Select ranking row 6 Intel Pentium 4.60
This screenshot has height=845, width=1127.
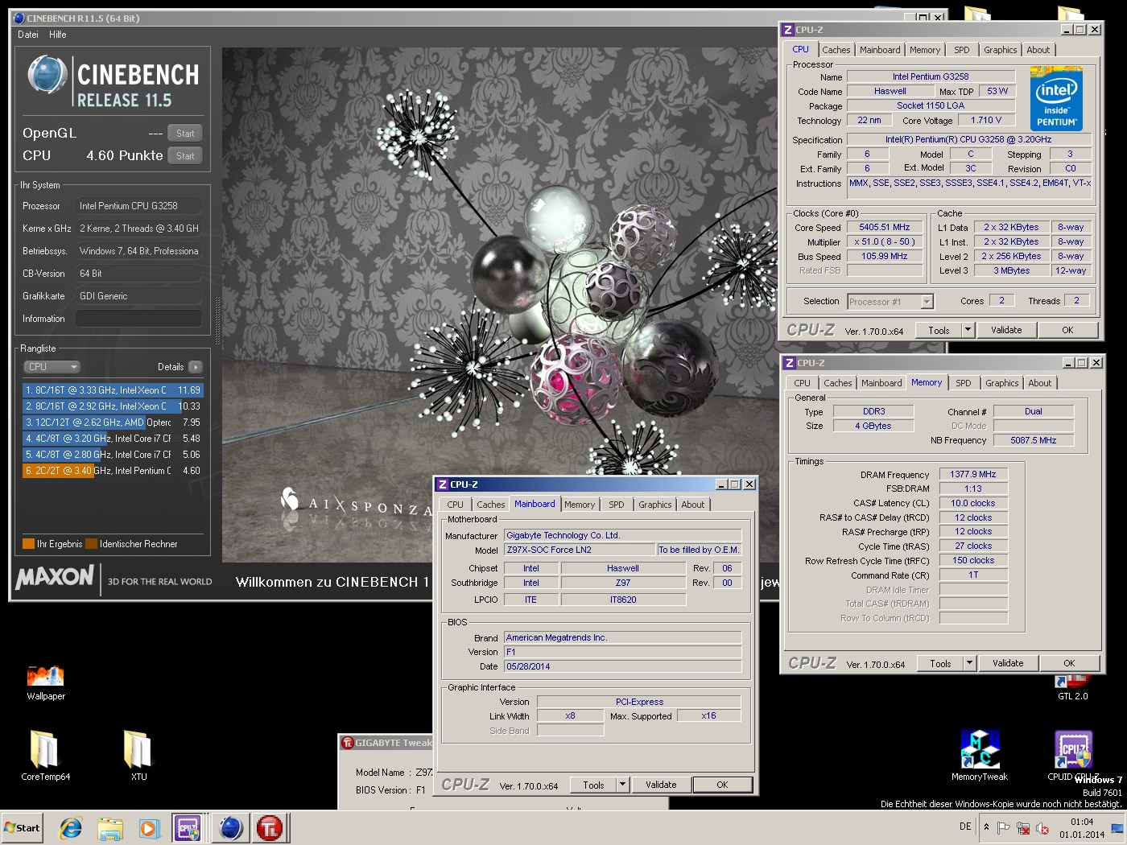coord(113,471)
